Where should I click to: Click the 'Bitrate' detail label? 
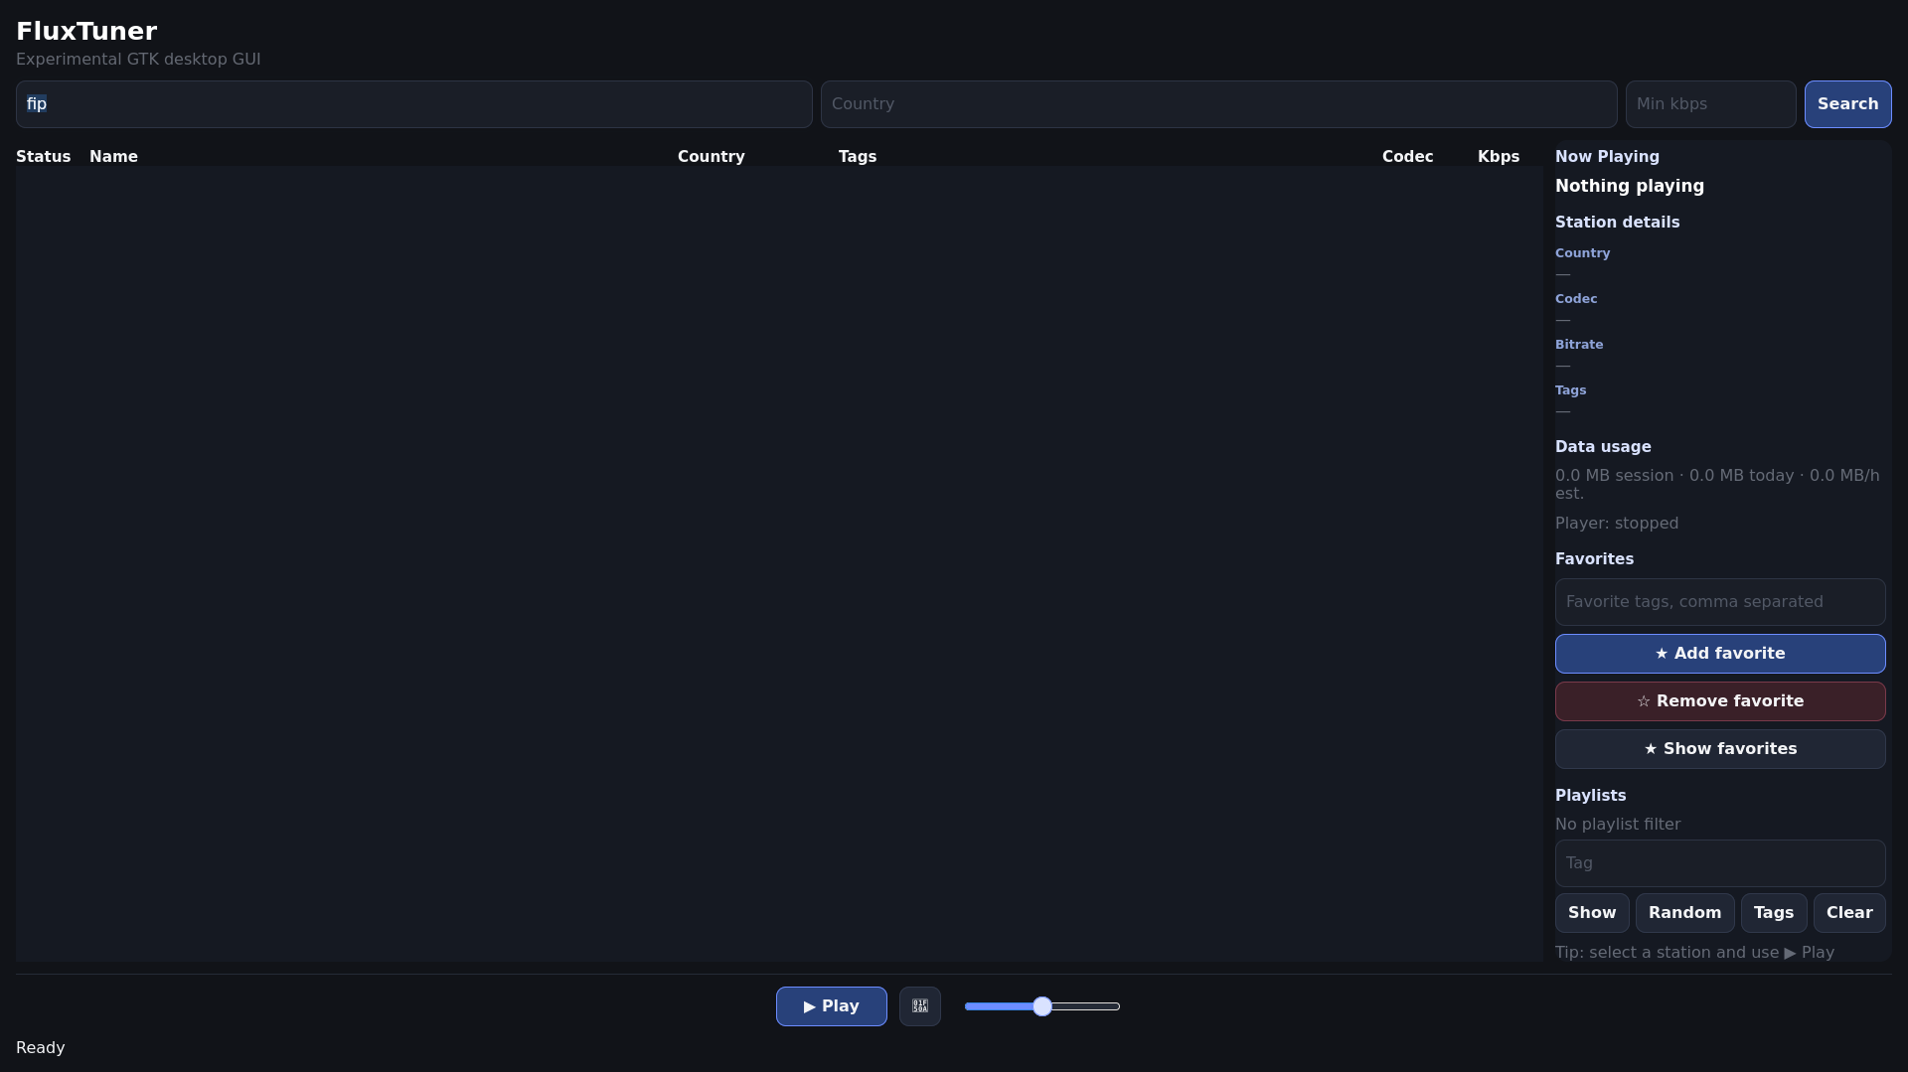(x=1578, y=345)
